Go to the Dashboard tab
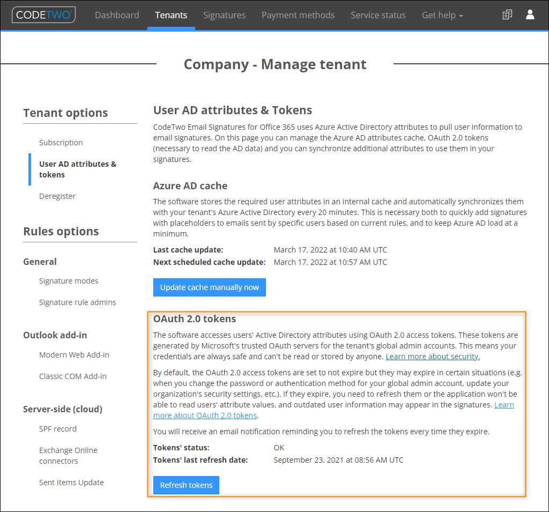 coord(117,15)
